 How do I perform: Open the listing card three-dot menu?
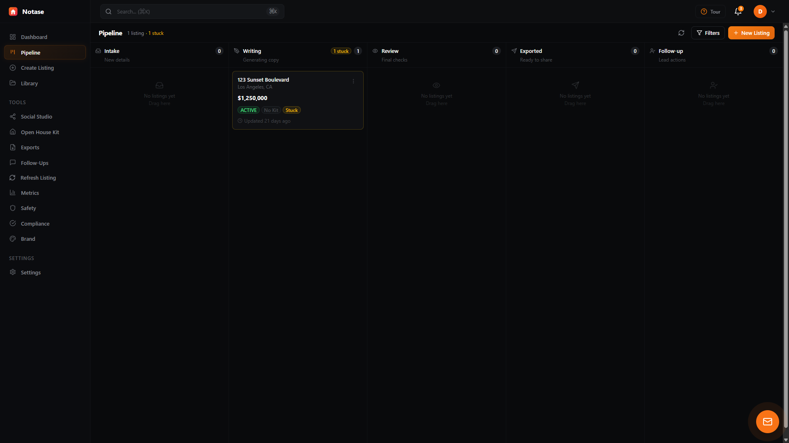tap(353, 81)
